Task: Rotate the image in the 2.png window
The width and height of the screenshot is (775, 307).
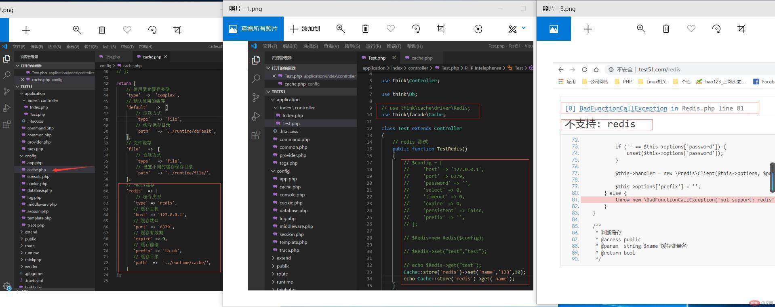Action: coord(152,29)
